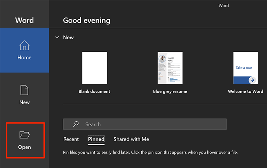
Task: Click the Blank document text label
Action: (x=94, y=91)
